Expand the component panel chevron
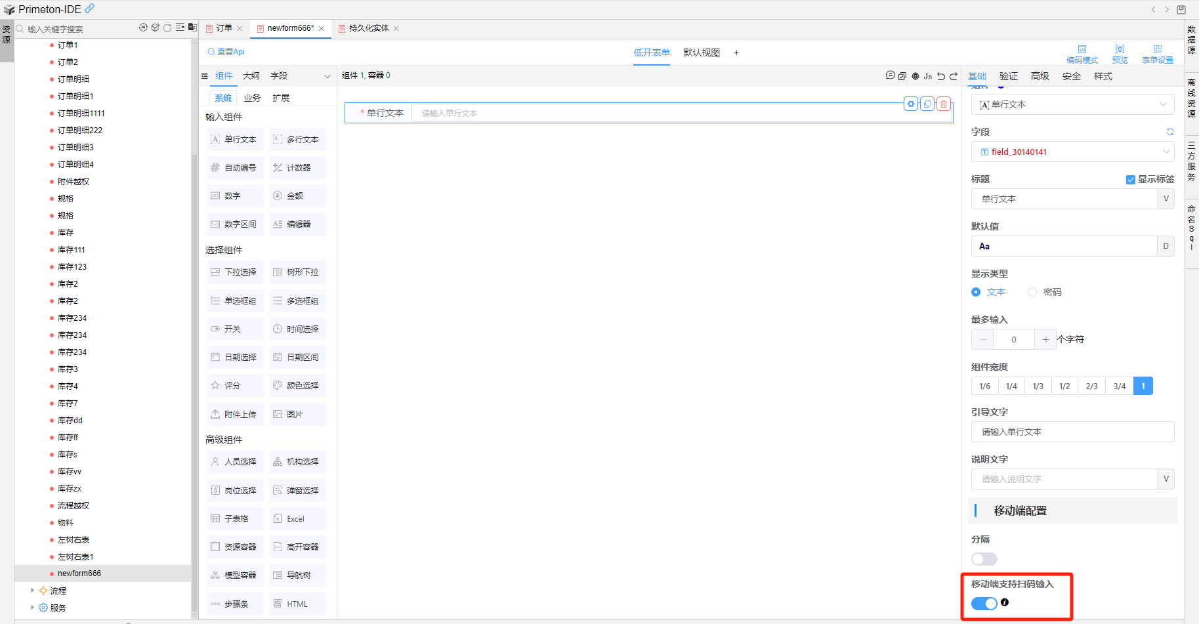The width and height of the screenshot is (1199, 624). pyautogui.click(x=327, y=76)
